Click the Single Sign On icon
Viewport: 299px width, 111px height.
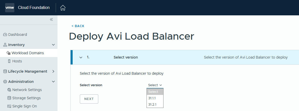9,106
